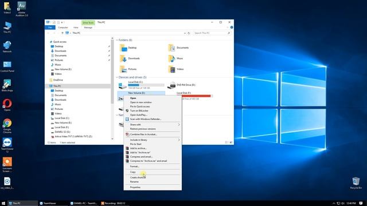Image resolution: width=367 pixels, height=206 pixels.
Task: Switch to TeamViewer taskbar button
Action: point(53,204)
